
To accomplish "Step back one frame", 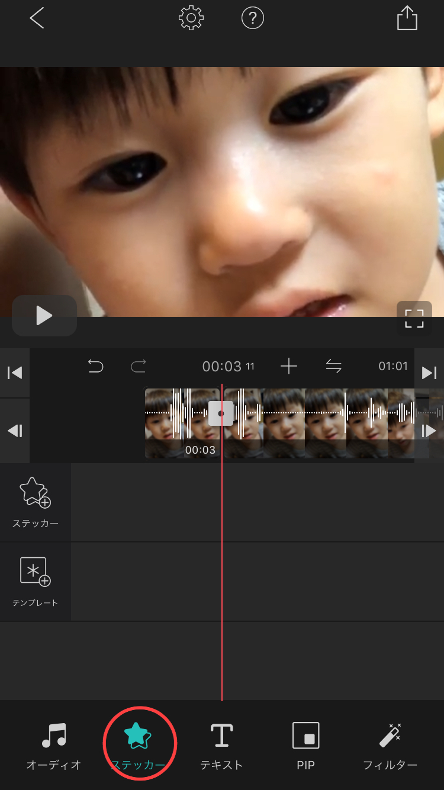I will click(15, 431).
